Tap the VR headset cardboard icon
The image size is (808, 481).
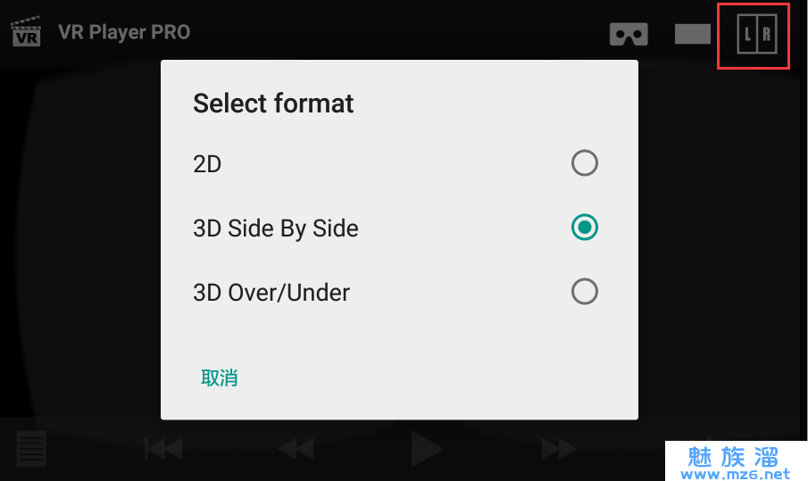(629, 34)
